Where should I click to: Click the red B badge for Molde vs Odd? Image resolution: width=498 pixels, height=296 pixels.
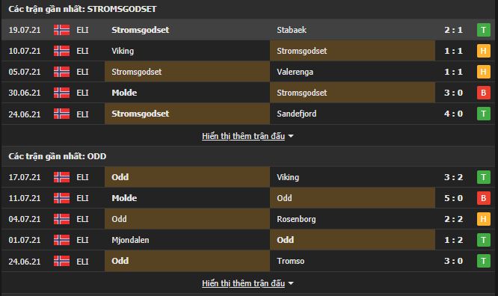(483, 198)
